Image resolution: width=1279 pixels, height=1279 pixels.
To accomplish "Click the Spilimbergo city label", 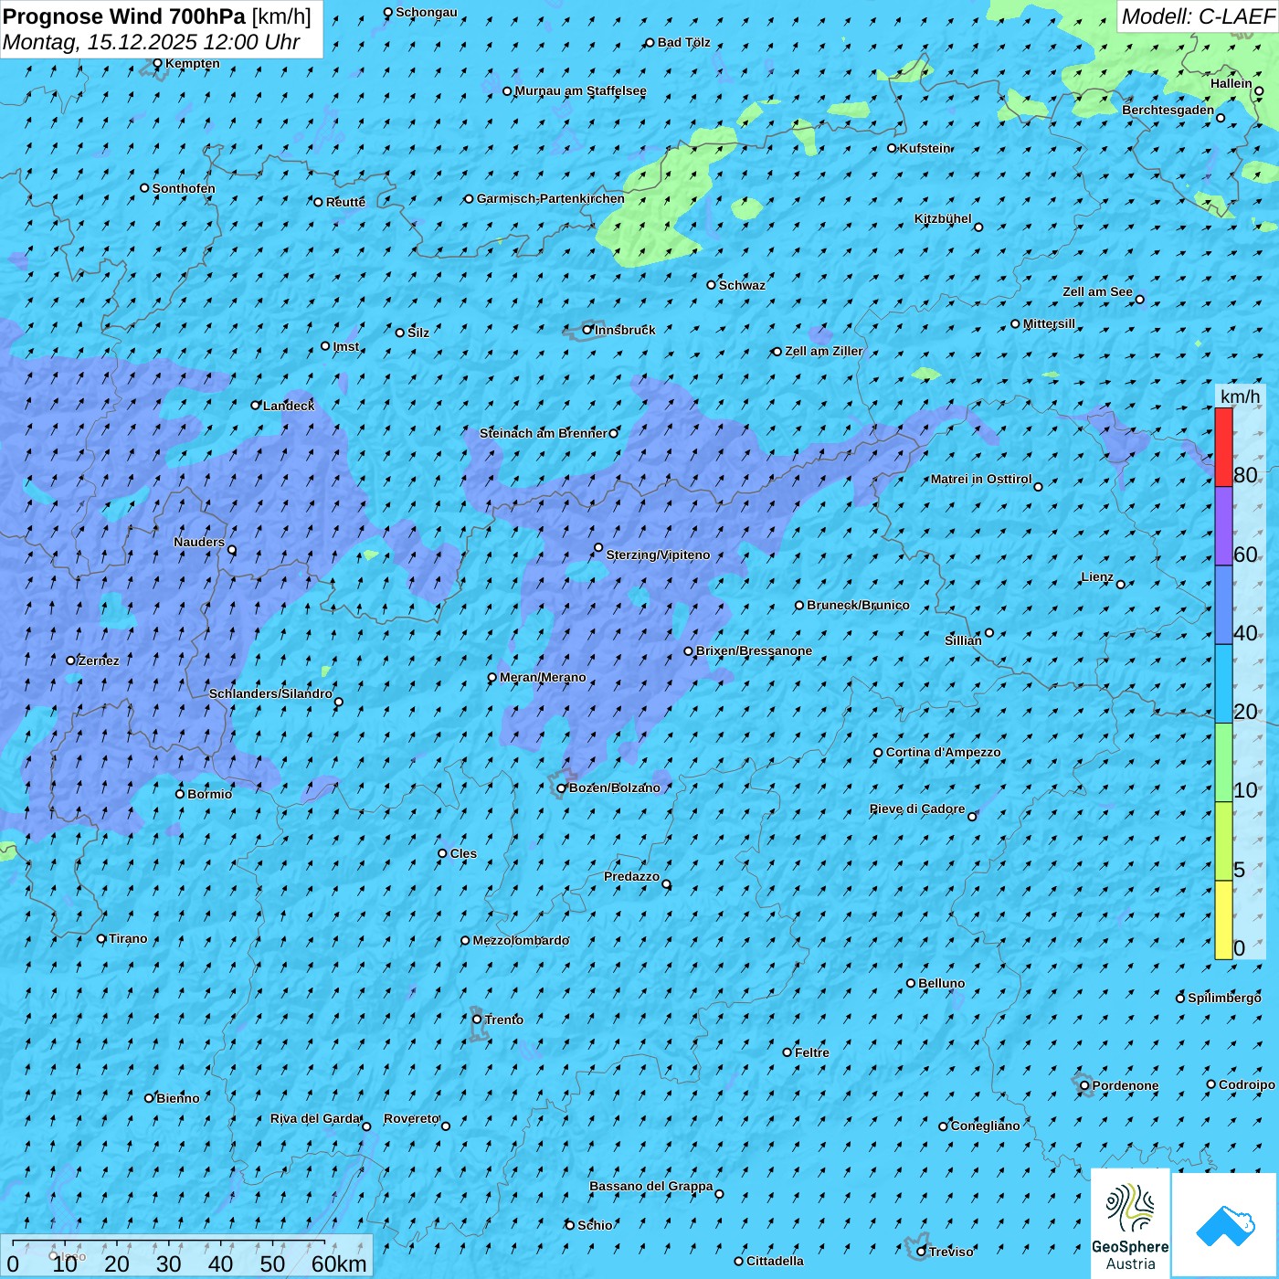I will (x=1224, y=998).
